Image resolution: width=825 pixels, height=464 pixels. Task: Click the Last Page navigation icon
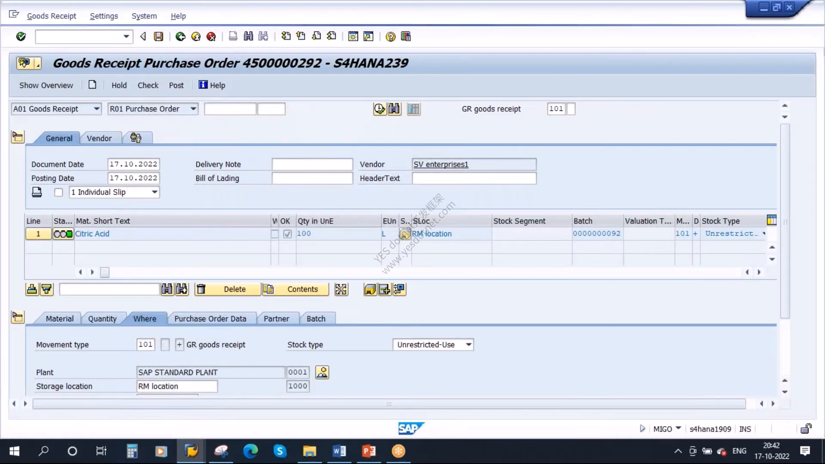[331, 37]
